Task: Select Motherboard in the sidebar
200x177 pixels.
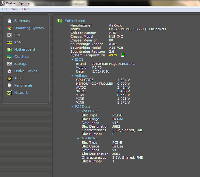Action: [25, 49]
